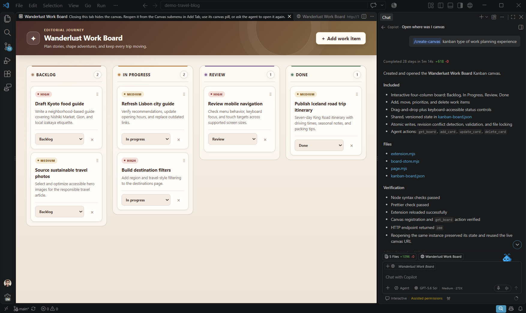Open drag handle on Review mobile navigation card
This screenshot has width=526, height=313.
point(270,94)
